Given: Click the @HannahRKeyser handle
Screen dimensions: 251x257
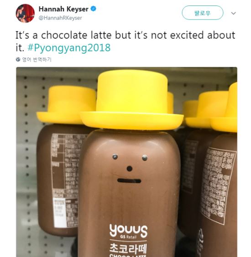Looking at the screenshot, I should tap(60, 18).
